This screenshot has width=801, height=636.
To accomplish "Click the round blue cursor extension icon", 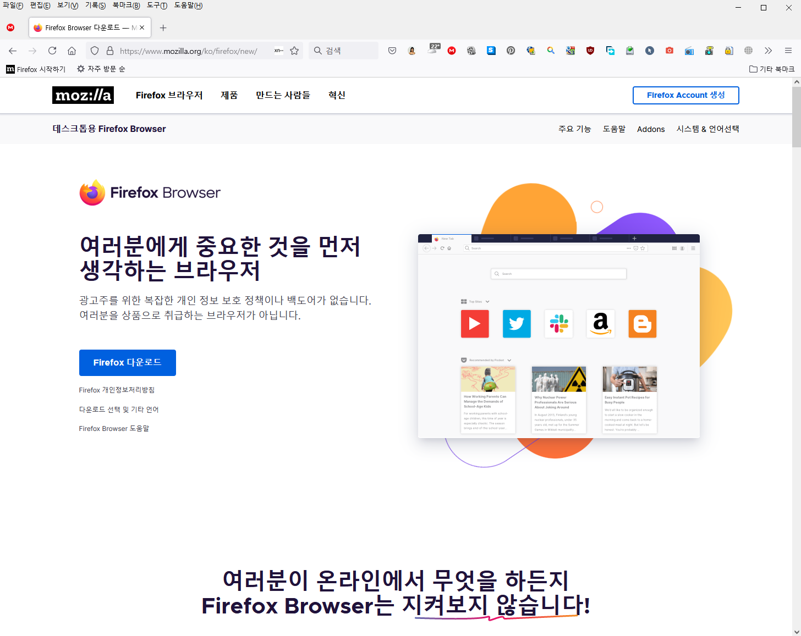I will click(650, 51).
